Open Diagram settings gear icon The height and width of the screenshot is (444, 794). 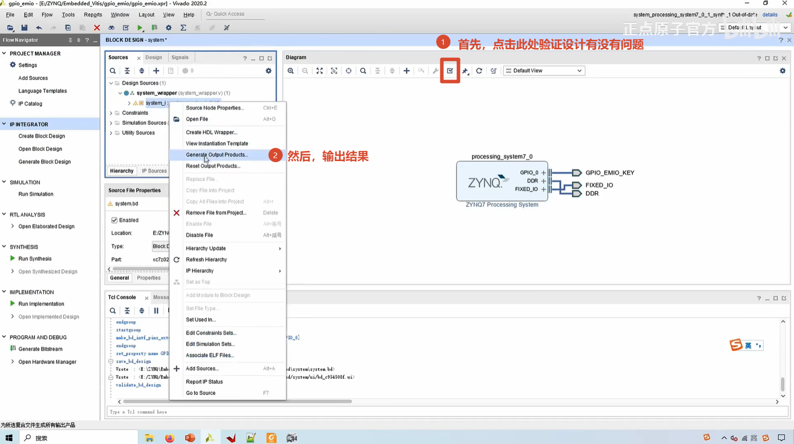click(x=782, y=71)
